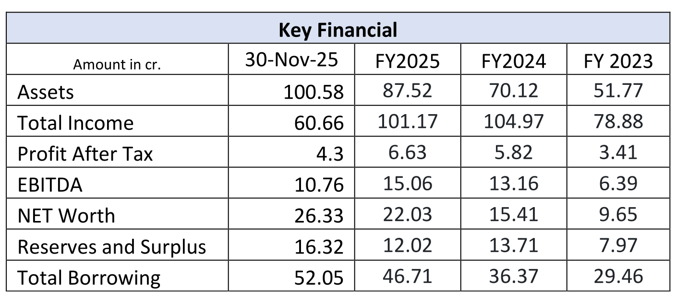Screen dimensions: 675x302
Task: Select the NET Worth row label
Action: point(66,216)
